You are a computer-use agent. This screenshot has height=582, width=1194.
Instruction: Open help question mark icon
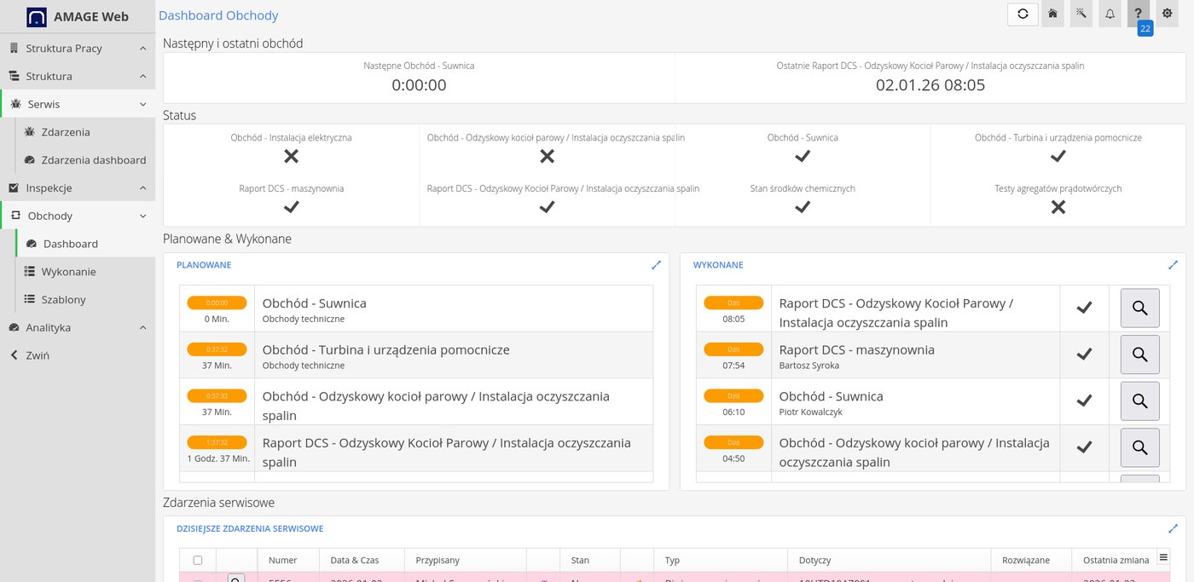pos(1139,14)
